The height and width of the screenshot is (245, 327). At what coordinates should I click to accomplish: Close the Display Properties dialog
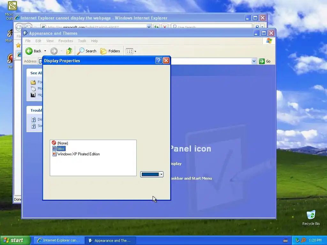[166, 61]
